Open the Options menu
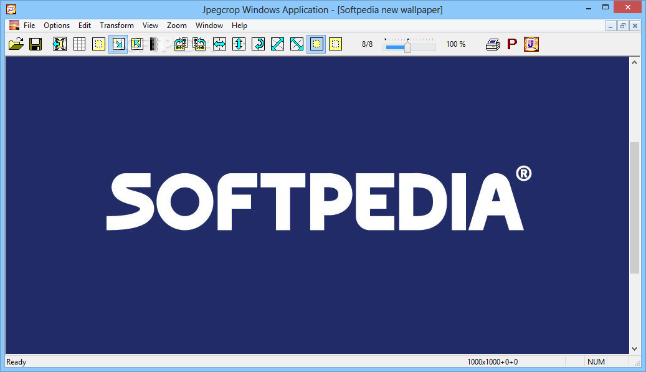This screenshot has height=372, width=646. (57, 26)
